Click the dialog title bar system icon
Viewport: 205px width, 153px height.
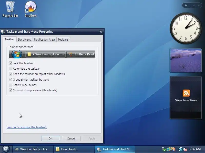pyautogui.click(x=3, y=32)
